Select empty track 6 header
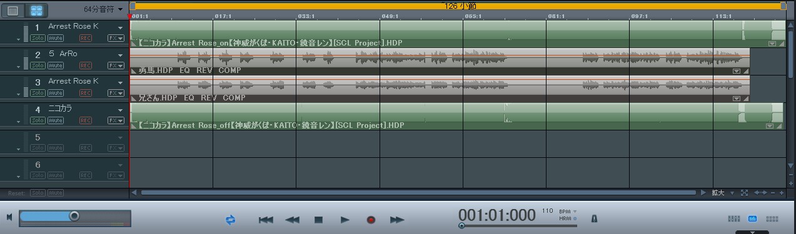This screenshot has width=796, height=234. pos(64,171)
